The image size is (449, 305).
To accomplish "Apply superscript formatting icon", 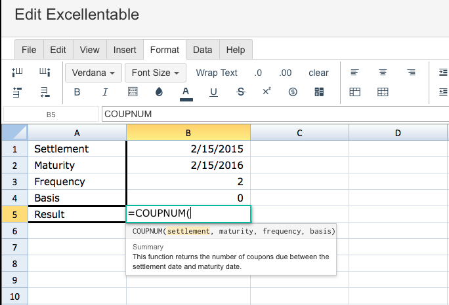I will [267, 91].
